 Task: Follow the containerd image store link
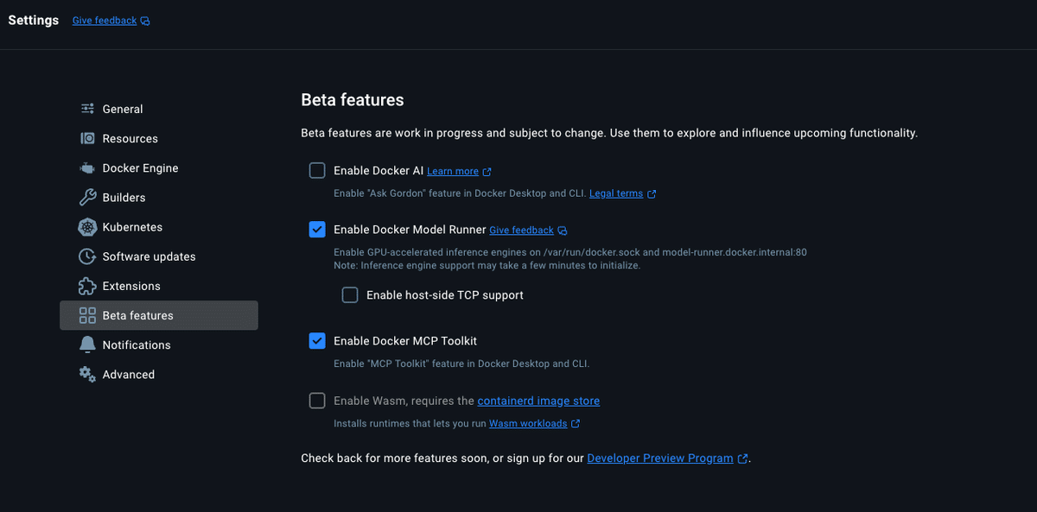(x=538, y=401)
